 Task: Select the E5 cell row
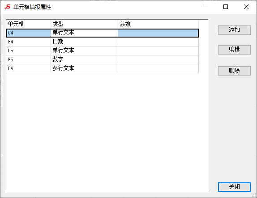[x=102, y=59]
